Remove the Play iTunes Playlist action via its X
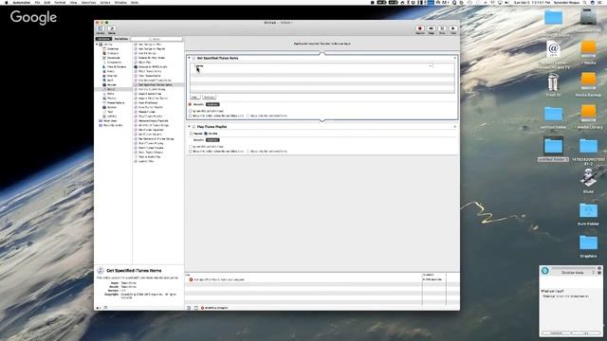The width and height of the screenshot is (607, 341). coord(455,126)
